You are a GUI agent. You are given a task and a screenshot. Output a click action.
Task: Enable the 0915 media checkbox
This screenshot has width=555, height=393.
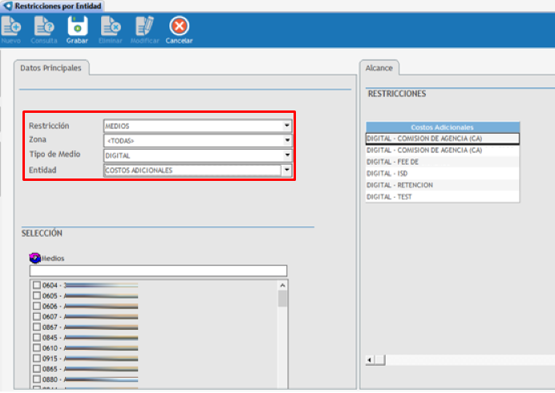click(x=36, y=358)
